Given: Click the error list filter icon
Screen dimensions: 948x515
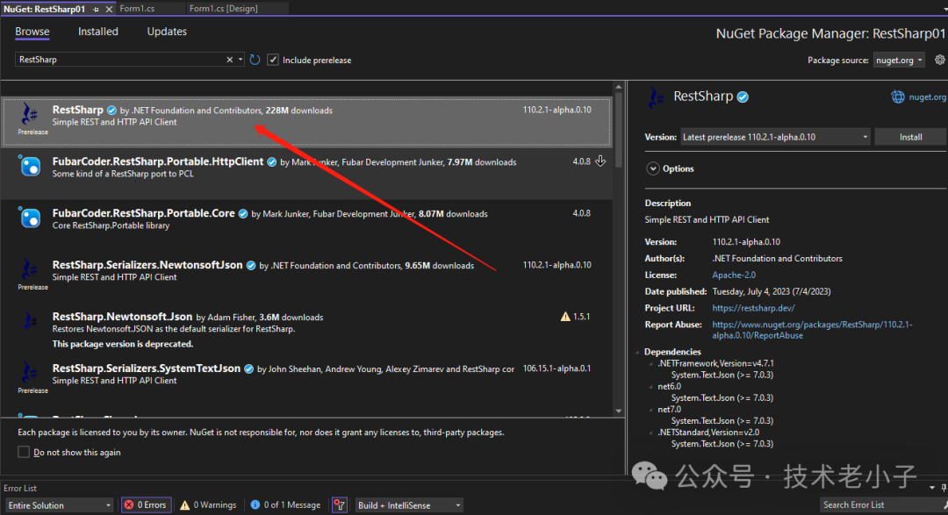Looking at the screenshot, I should point(340,504).
